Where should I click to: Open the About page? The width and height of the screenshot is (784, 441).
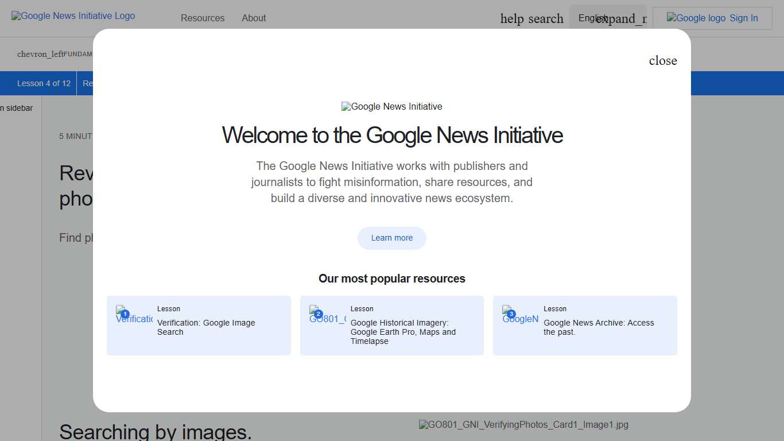254,18
